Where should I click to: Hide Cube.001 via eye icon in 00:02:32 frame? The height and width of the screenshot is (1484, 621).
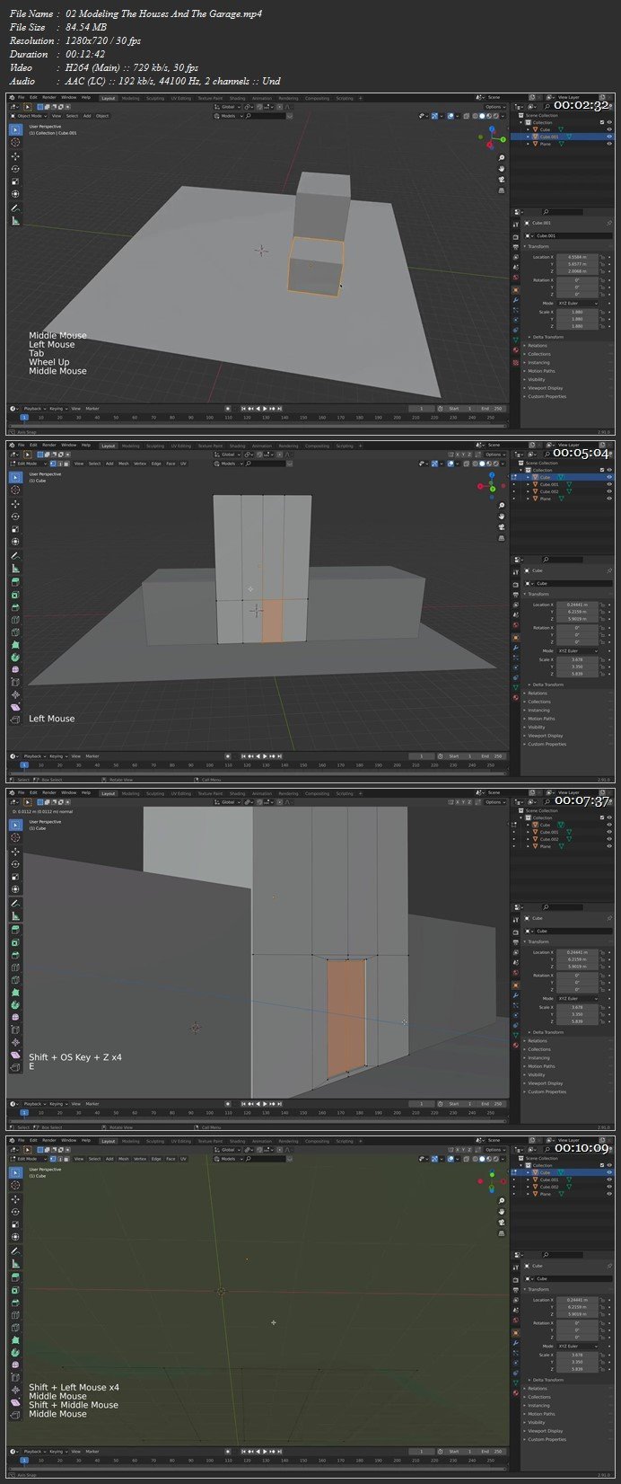click(609, 137)
